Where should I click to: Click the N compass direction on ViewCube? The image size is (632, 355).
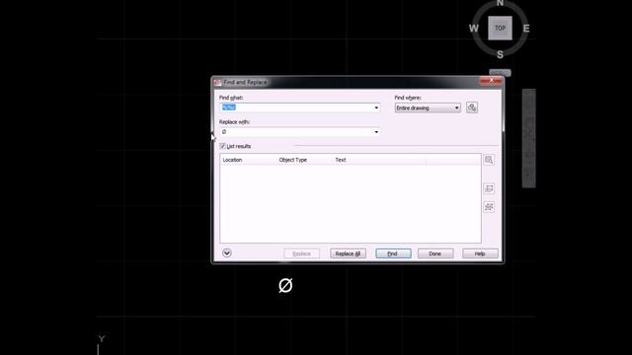pos(500,3)
